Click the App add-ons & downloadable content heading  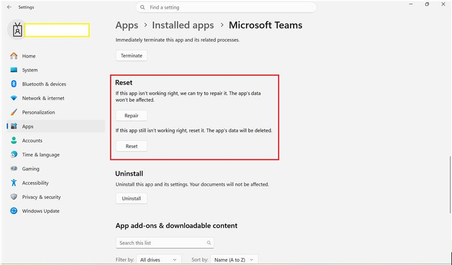[176, 225]
